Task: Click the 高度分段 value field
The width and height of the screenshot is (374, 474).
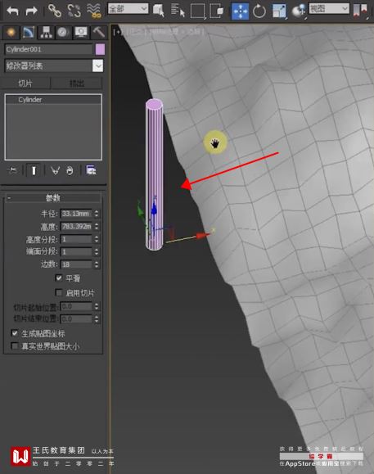Action: coord(76,239)
